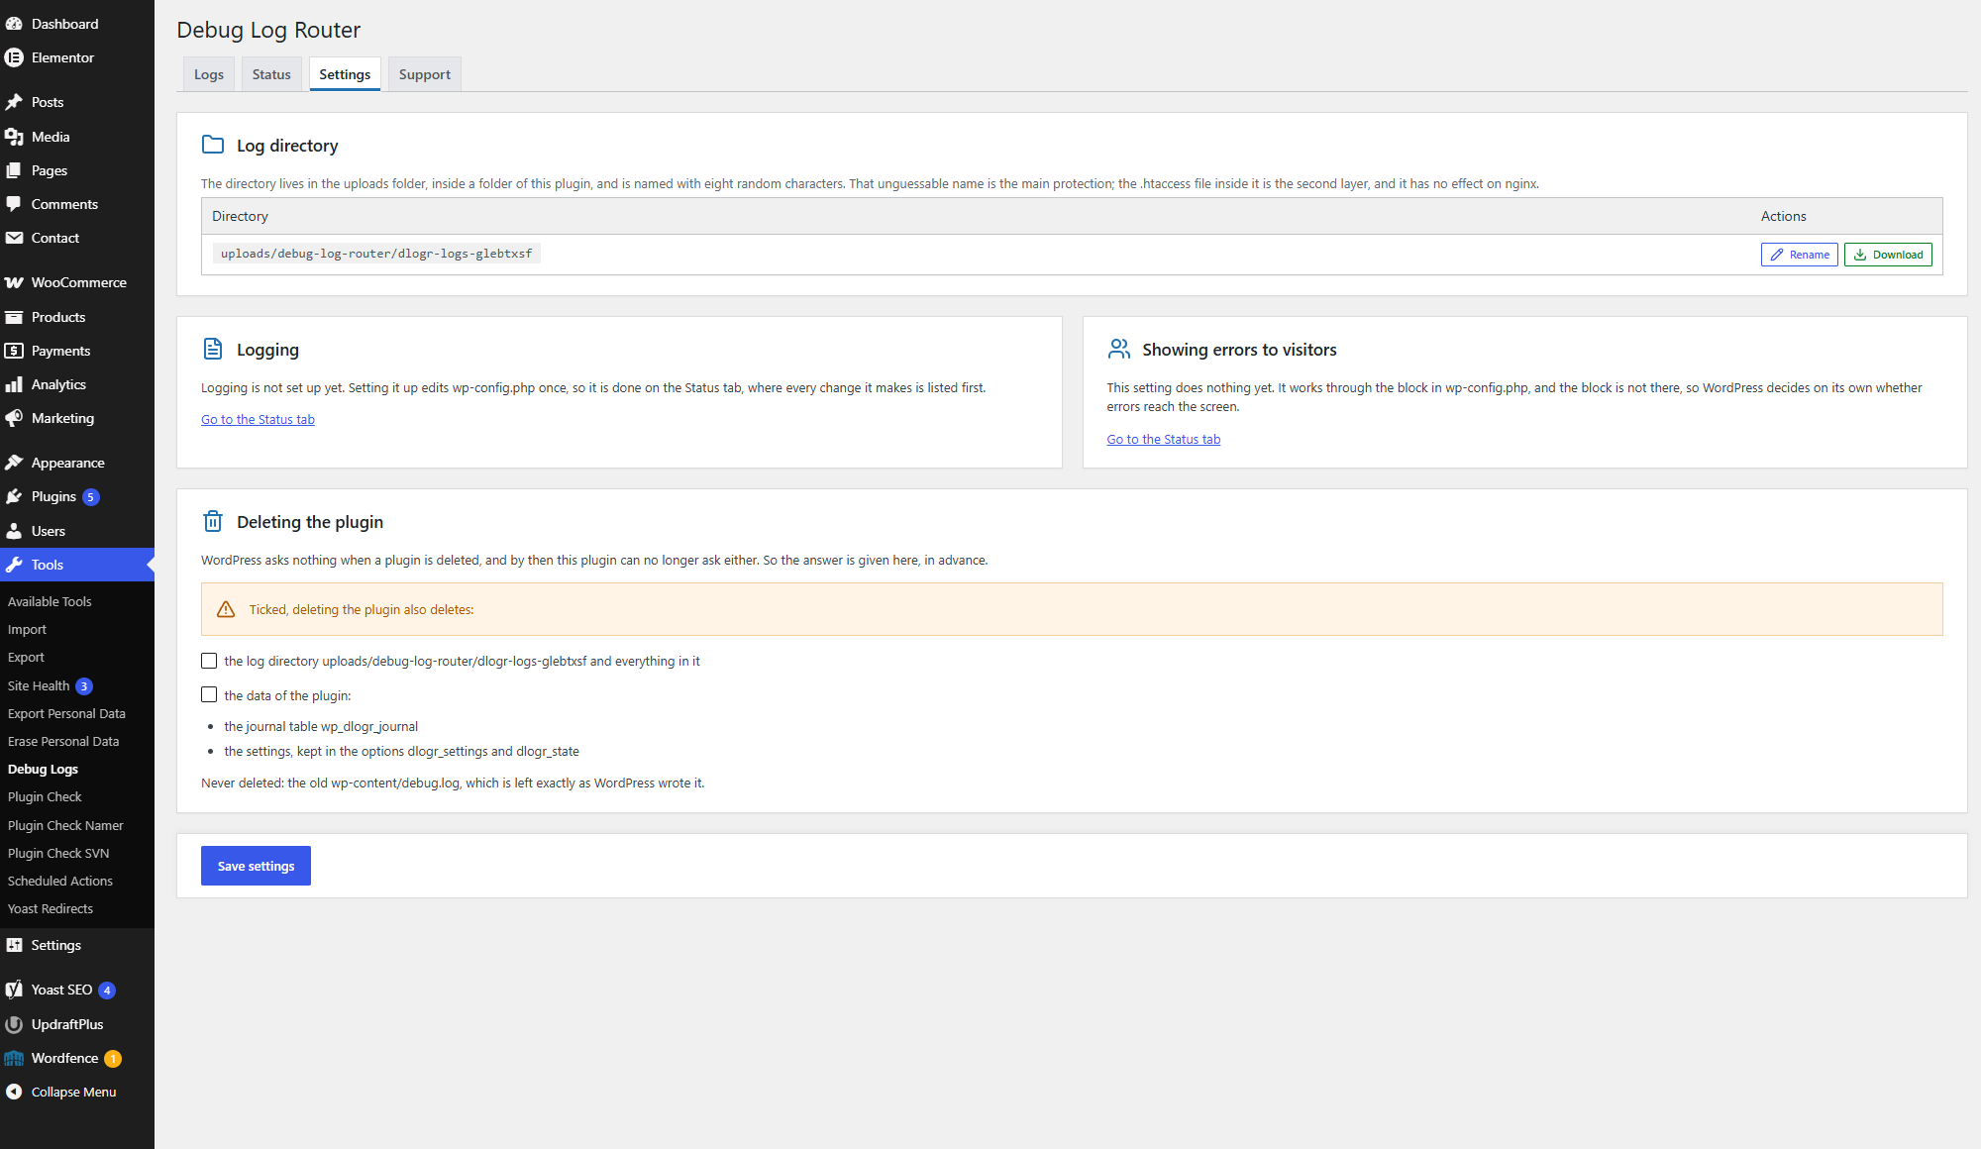Click the Logging document icon
The image size is (1981, 1149).
point(213,349)
